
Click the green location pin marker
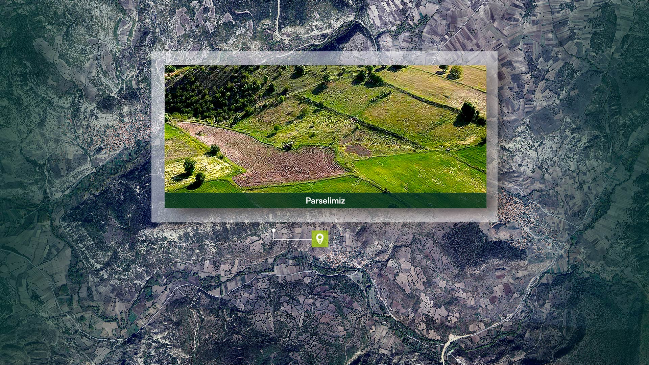320,239
